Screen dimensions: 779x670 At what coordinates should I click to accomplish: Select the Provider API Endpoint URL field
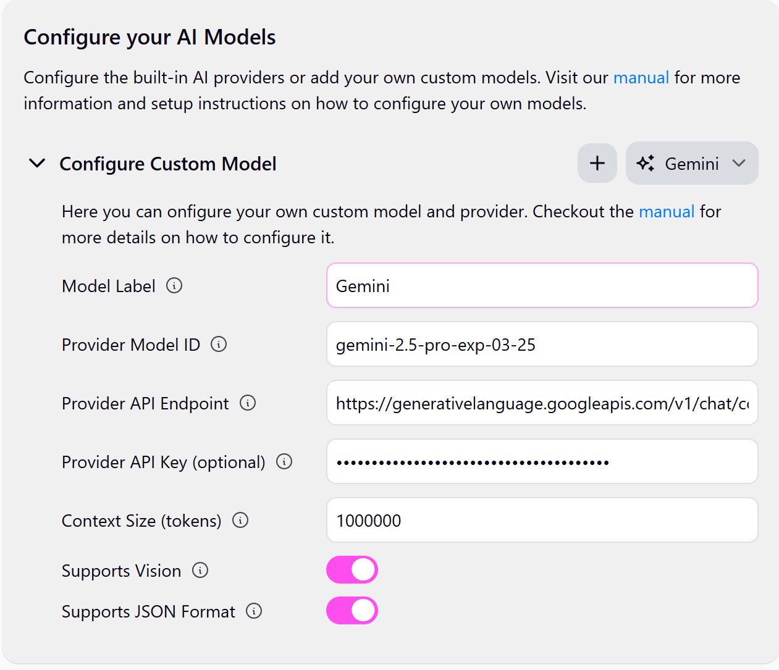[x=542, y=403]
